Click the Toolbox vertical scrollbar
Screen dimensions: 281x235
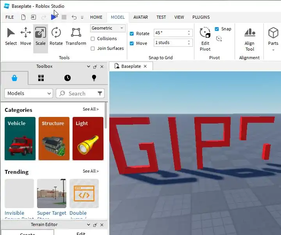click(x=106, y=115)
